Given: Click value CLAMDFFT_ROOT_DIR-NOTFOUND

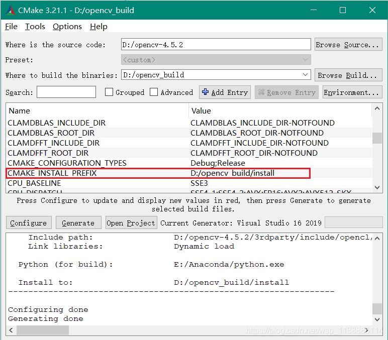Looking at the screenshot, I should (254, 153).
